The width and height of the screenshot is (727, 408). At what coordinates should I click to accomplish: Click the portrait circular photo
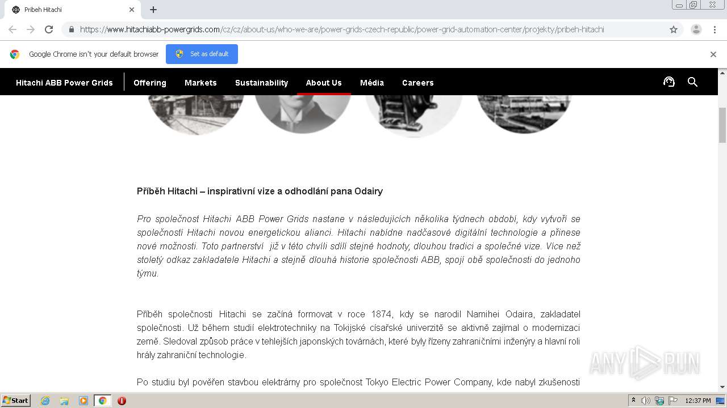coord(303,114)
